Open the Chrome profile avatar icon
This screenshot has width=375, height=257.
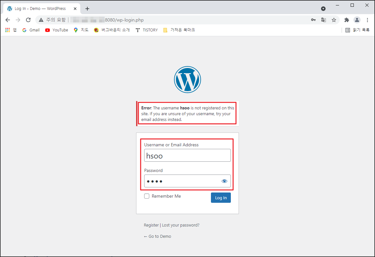(x=357, y=20)
